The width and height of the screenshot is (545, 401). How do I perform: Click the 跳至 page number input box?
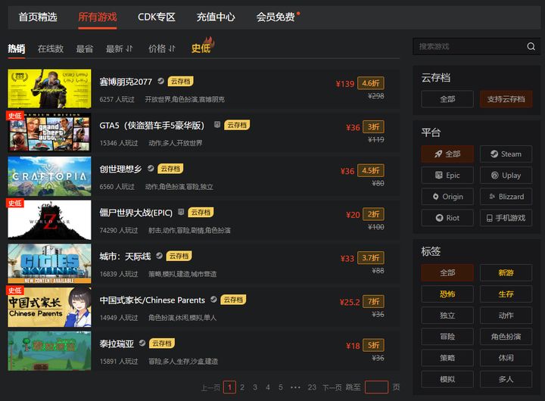pos(376,387)
